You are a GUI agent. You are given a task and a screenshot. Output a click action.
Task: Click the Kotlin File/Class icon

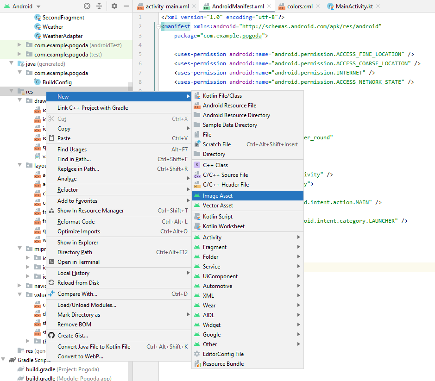tap(197, 96)
